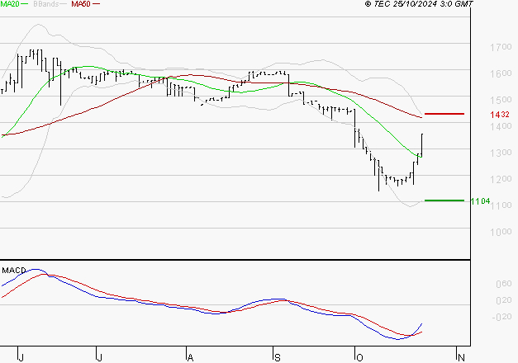The height and width of the screenshot is (363, 518).
Task: Click the MACD indicator label
Action: [x=14, y=271]
